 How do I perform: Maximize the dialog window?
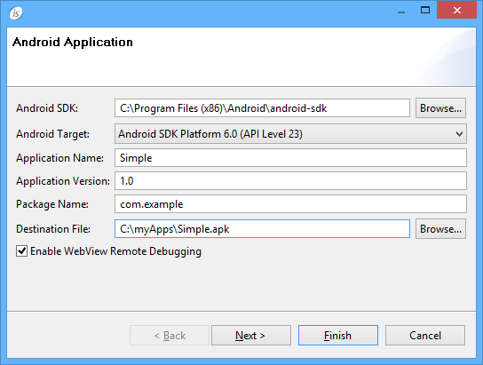(425, 11)
